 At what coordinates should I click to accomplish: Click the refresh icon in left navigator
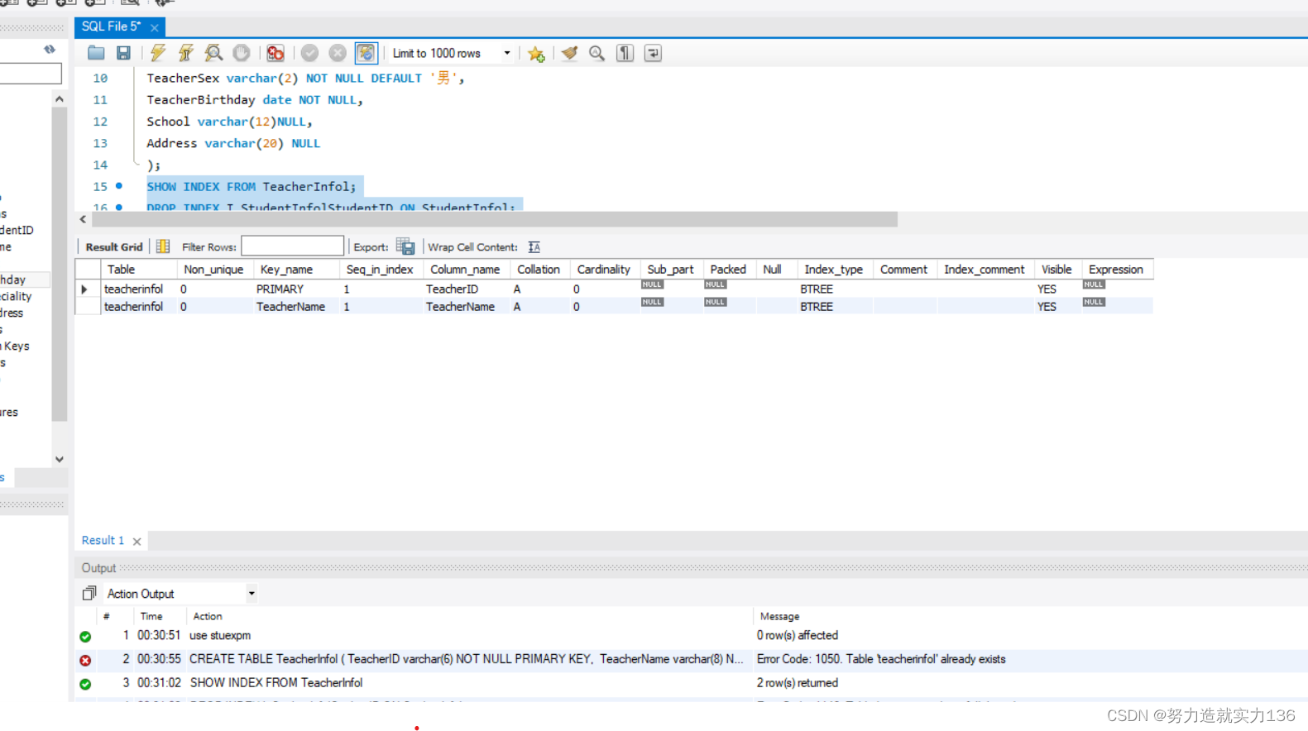tap(50, 50)
